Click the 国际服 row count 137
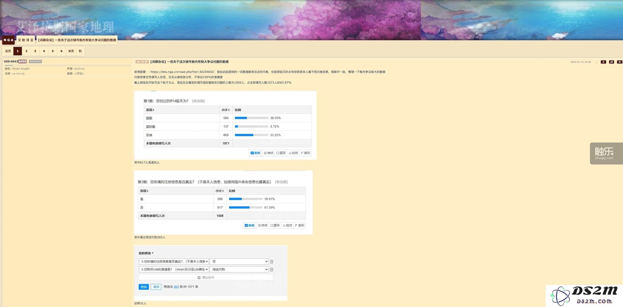 (x=226, y=127)
